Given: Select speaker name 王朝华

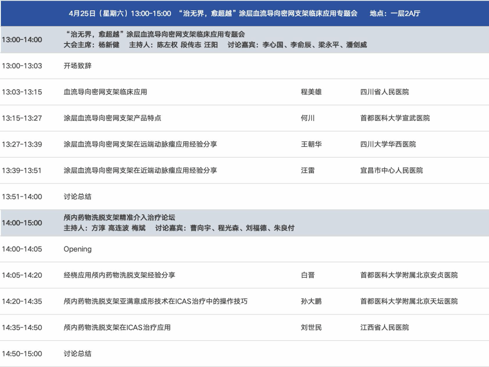Looking at the screenshot, I should click(x=311, y=145).
